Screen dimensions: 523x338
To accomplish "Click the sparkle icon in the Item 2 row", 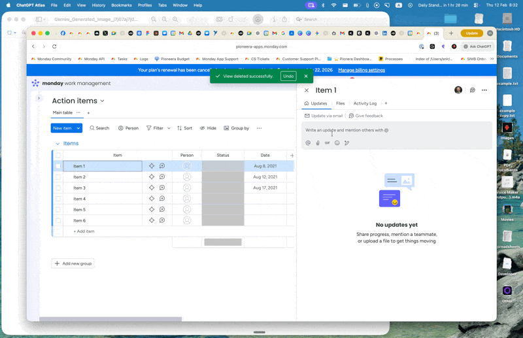I will [152, 177].
